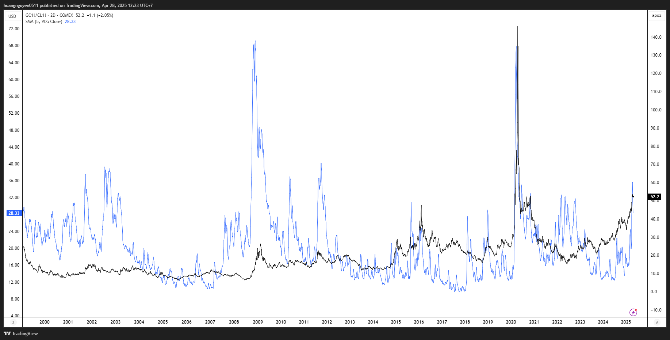Click the purple lightning bolt icon
The height and width of the screenshot is (340, 670).
coord(633,312)
